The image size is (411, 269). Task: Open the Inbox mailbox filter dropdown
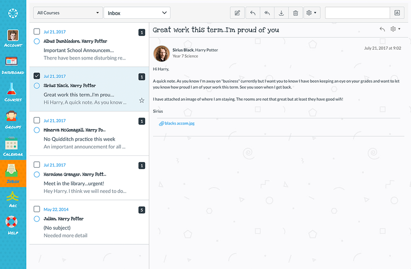coord(137,13)
